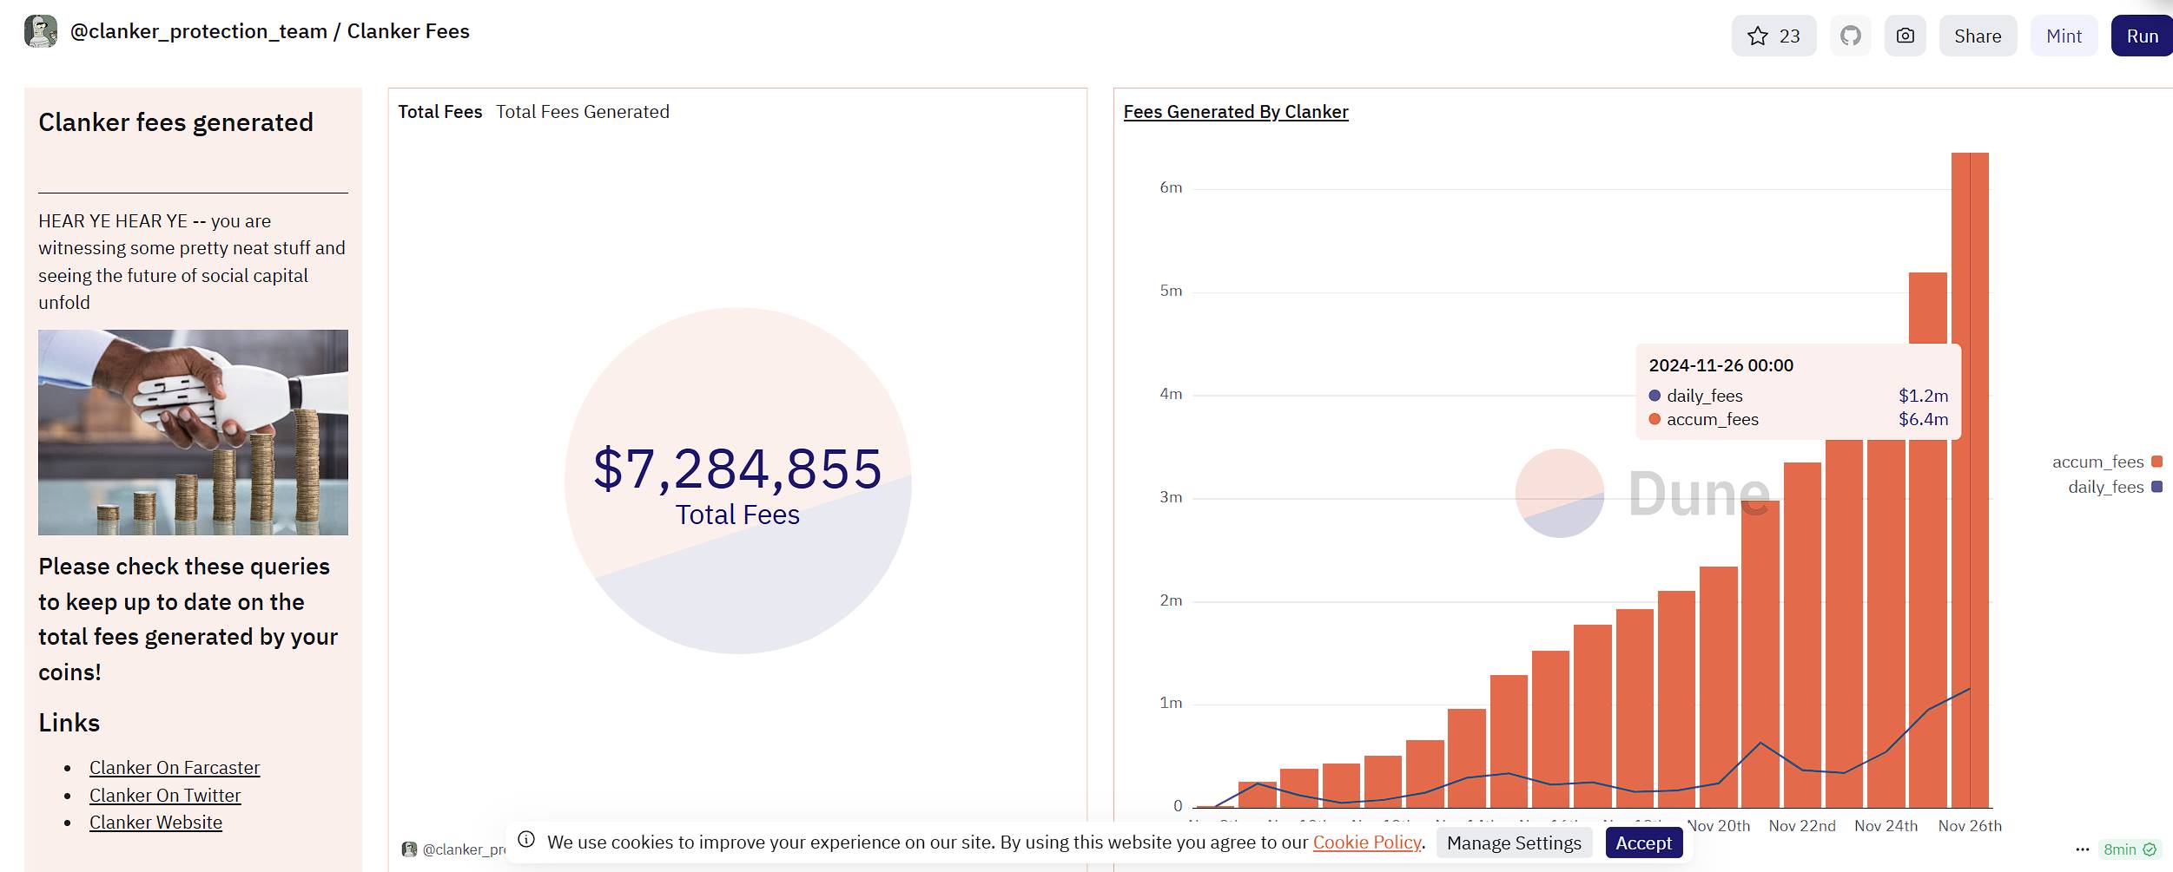Click the clanker_protection_team profile avatar
The width and height of the screenshot is (2173, 872).
point(40,31)
